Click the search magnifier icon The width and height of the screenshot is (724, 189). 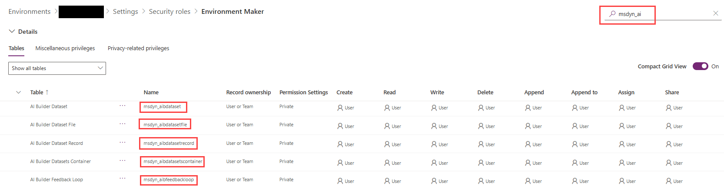coord(612,14)
